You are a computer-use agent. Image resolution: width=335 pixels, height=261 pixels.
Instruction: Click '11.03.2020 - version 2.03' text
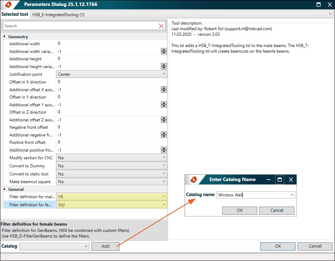(196, 34)
